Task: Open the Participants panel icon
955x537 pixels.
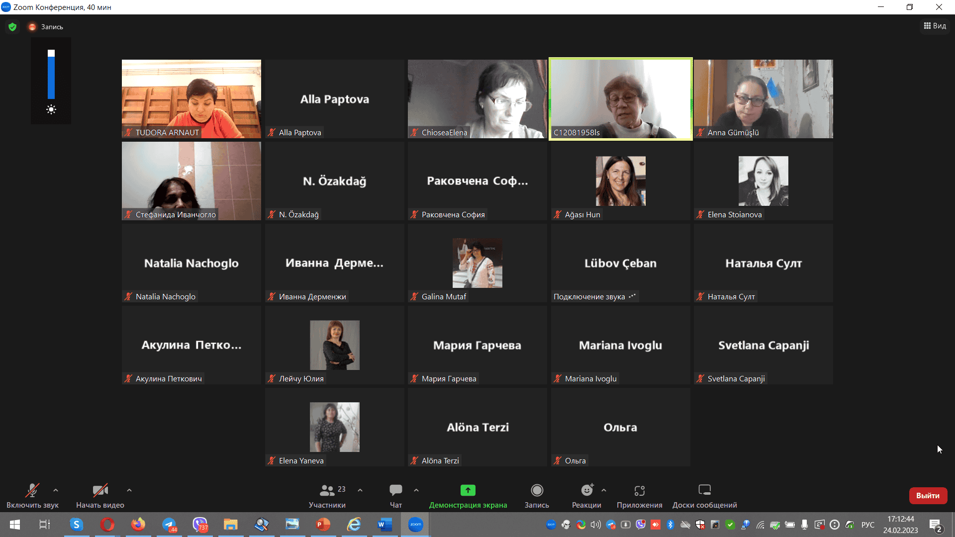Action: pyautogui.click(x=327, y=491)
